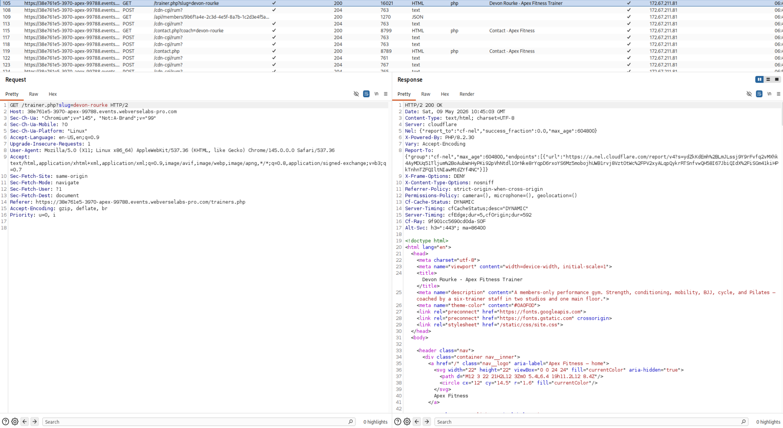
Task: Open the Response Render tab
Action: [467, 94]
